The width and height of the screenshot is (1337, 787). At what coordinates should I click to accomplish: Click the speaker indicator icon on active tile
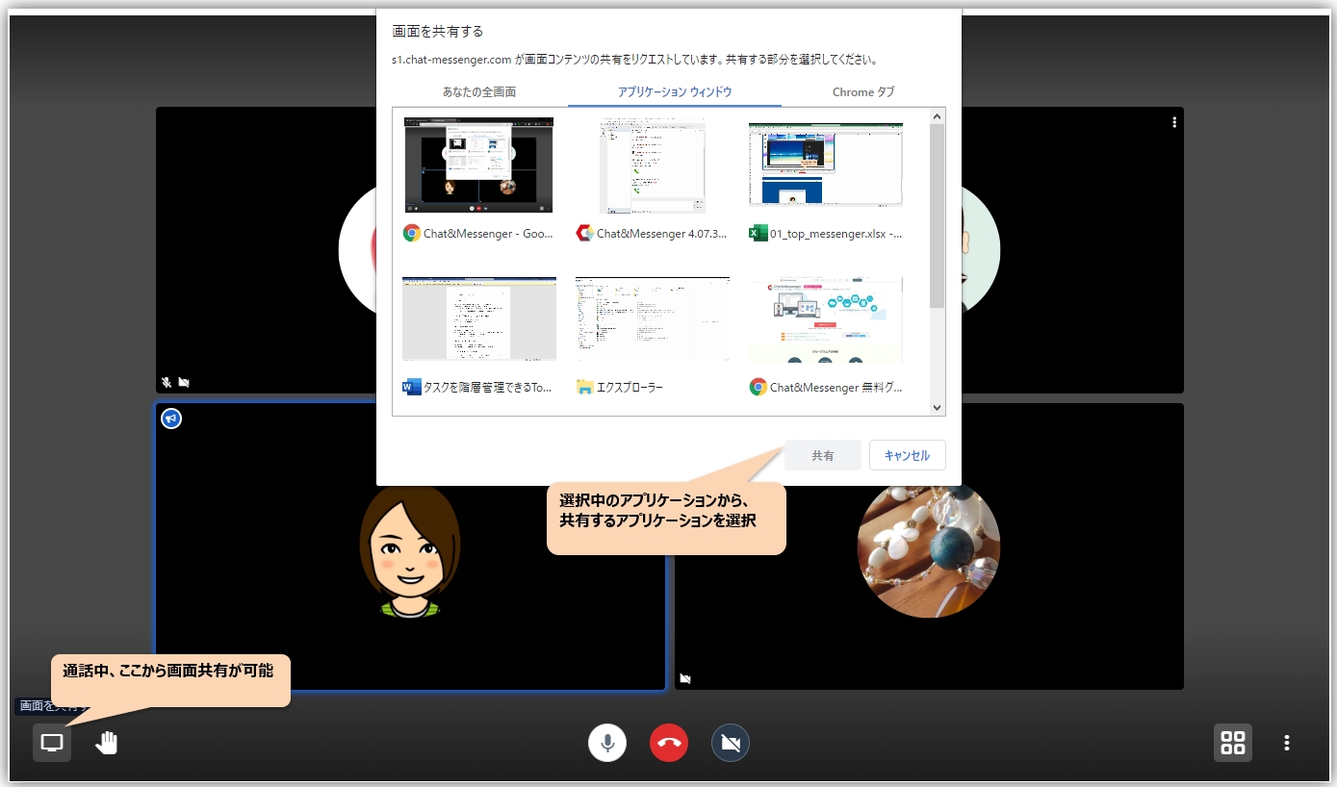point(171,419)
